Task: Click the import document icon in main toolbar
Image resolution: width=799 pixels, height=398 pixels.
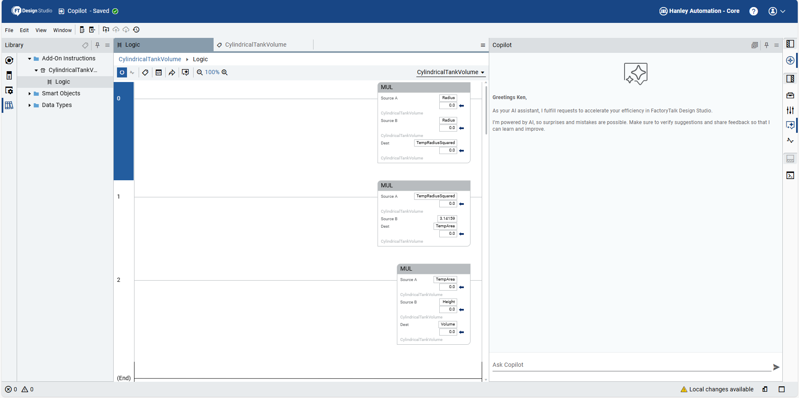Action: [92, 30]
